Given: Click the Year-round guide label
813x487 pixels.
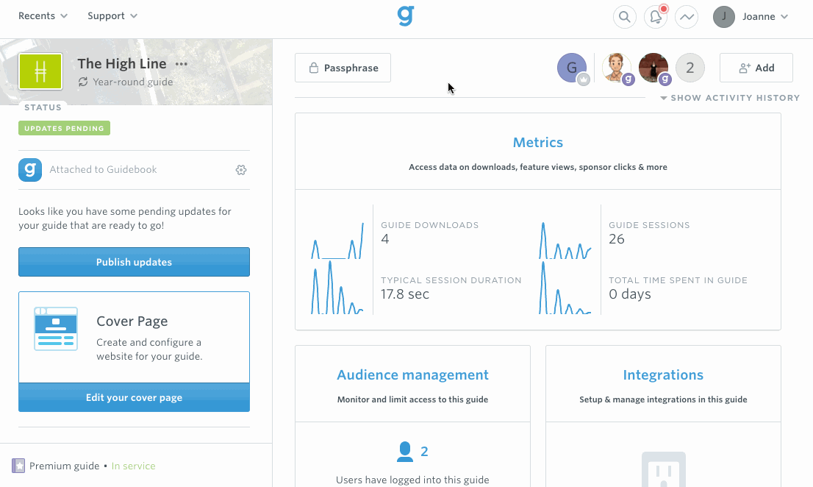Looking at the screenshot, I should (133, 82).
